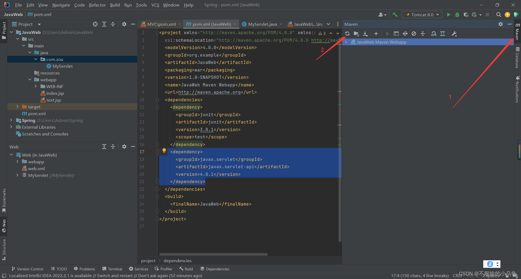Viewport: 521px width, 279px height.
Task: Collapse the com.zou package
Action: pos(36,59)
